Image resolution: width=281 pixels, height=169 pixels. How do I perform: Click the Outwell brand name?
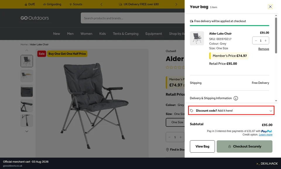(x=171, y=51)
